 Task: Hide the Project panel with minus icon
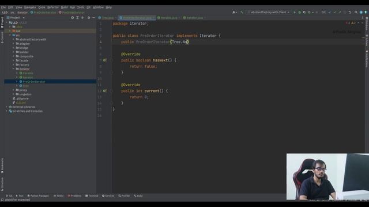[93, 18]
